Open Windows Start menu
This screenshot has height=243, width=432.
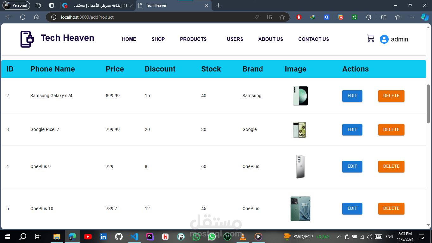click(8, 237)
